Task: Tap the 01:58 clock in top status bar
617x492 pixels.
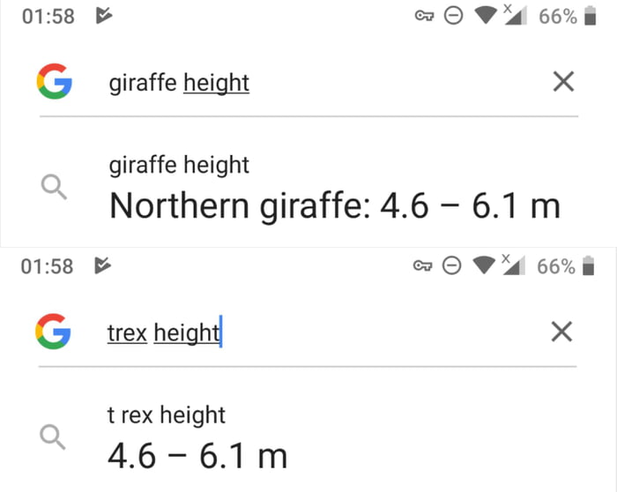Action: 47,17
